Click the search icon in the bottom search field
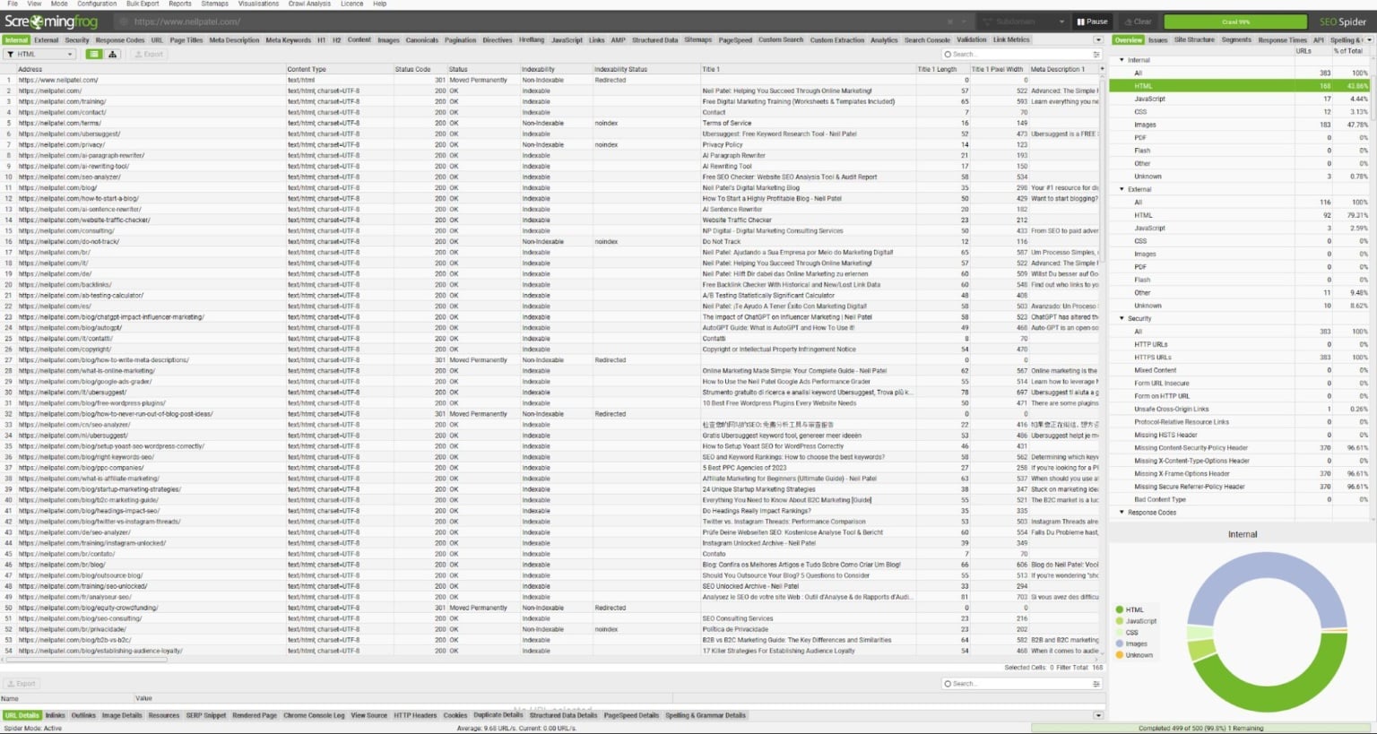This screenshot has width=1377, height=734. (x=948, y=683)
